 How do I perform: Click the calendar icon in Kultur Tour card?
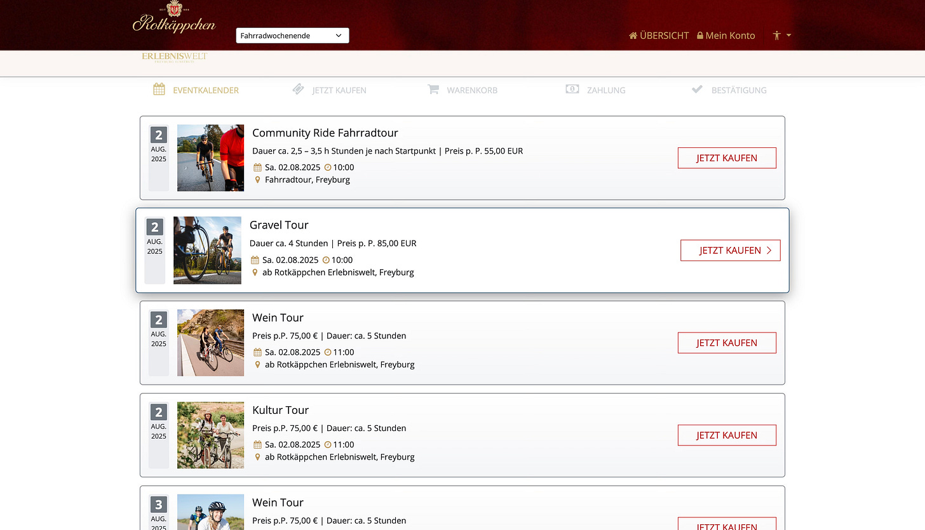click(257, 445)
